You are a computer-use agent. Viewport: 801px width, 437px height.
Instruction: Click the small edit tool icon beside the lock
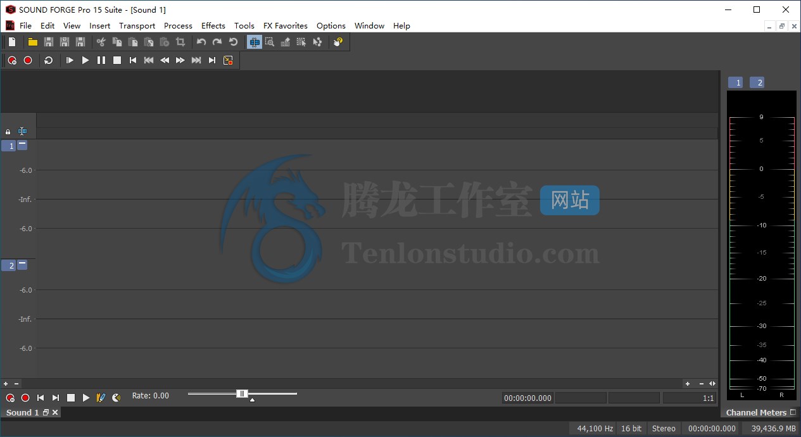22,131
